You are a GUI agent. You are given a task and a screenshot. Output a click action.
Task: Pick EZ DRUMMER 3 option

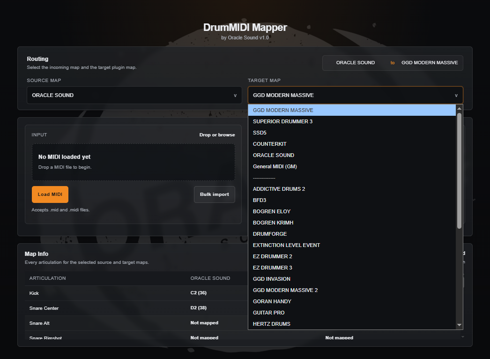pos(272,268)
